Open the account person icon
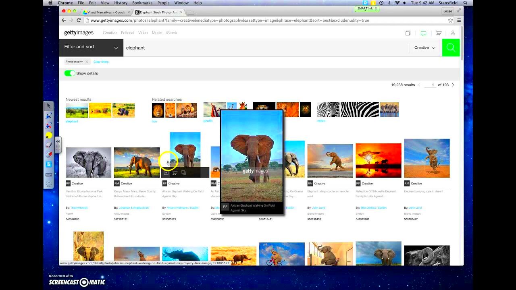This screenshot has width=516, height=290. [x=453, y=33]
